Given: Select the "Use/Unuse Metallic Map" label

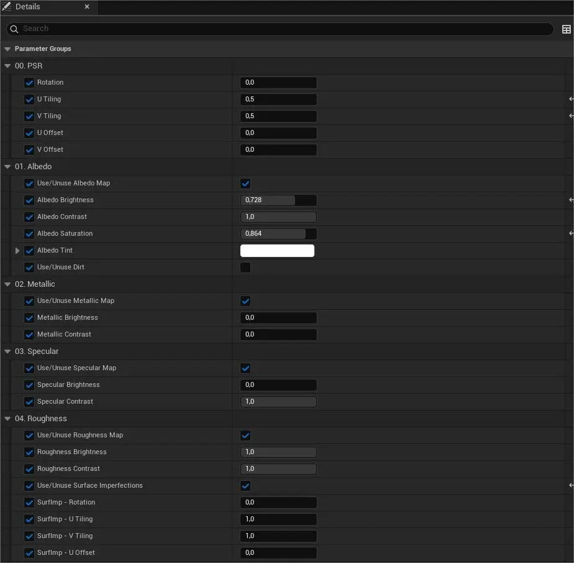Looking at the screenshot, I should click(76, 300).
